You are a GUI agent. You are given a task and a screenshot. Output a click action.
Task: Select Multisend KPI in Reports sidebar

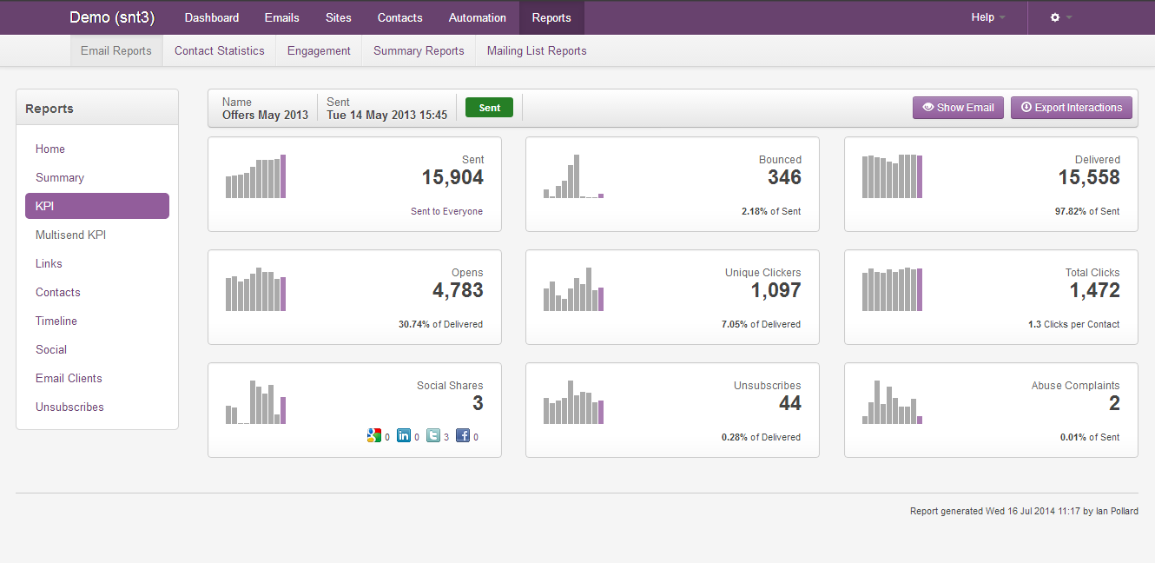[70, 235]
